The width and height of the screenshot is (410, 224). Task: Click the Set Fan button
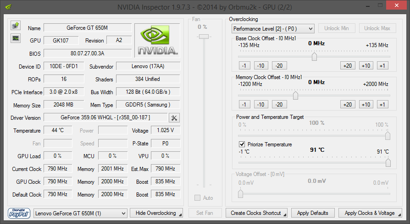(x=205, y=213)
